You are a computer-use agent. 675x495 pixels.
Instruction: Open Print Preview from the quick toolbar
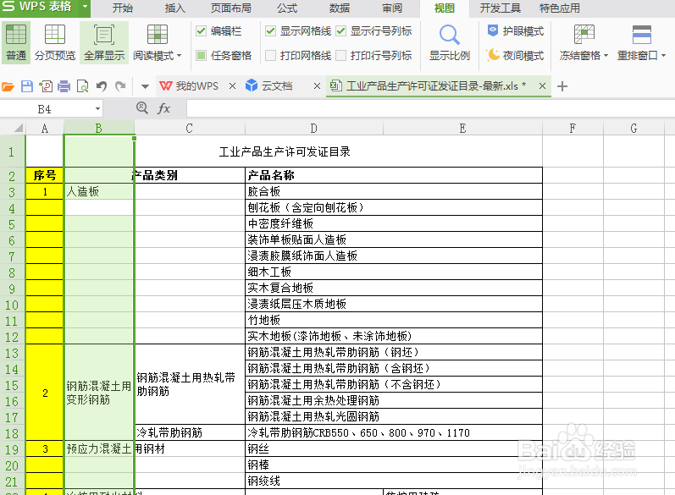(82, 86)
